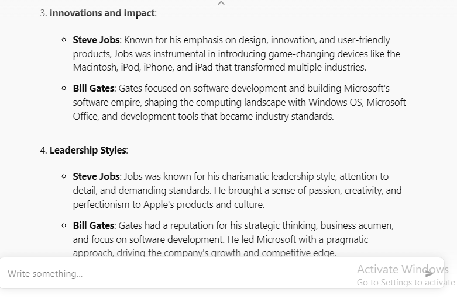
Task: Click 'Windows OS' in the Gates paragraph
Action: coord(335,102)
